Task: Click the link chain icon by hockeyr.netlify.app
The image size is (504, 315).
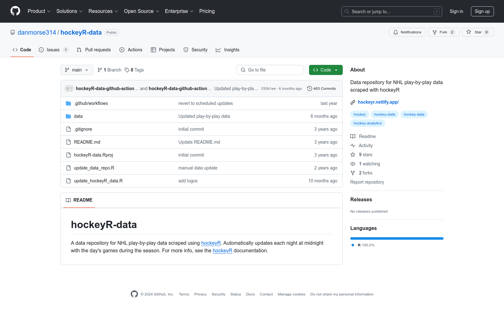Action: point(353,102)
